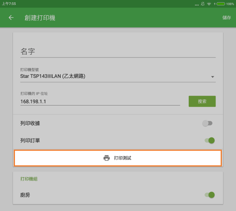Tap the 打印機組 section heading

tap(29, 179)
